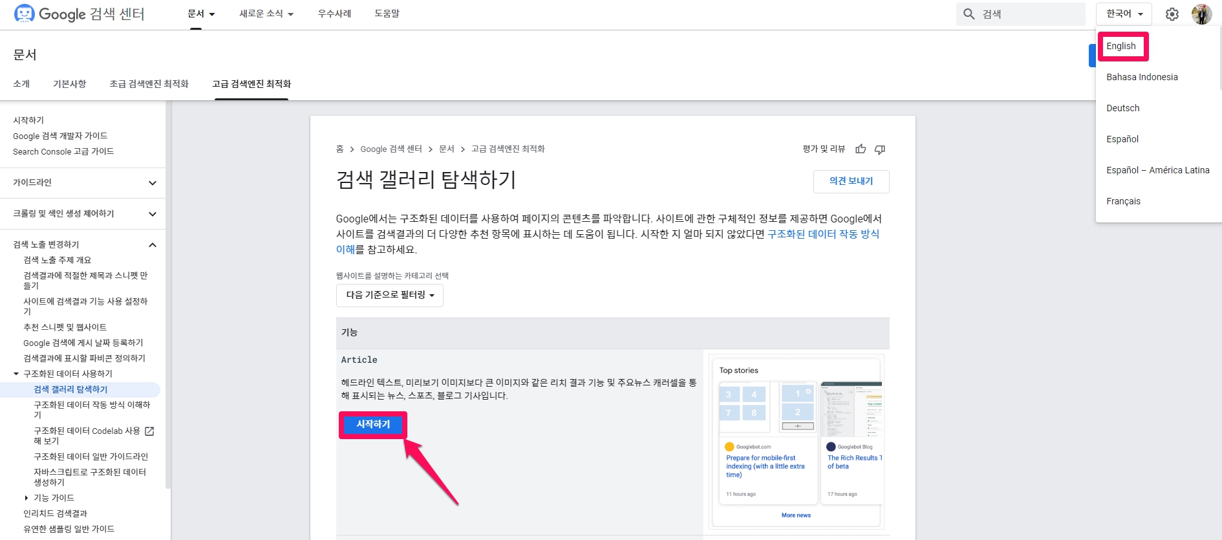This screenshot has width=1222, height=540.
Task: Select Français language option
Action: tap(1123, 201)
